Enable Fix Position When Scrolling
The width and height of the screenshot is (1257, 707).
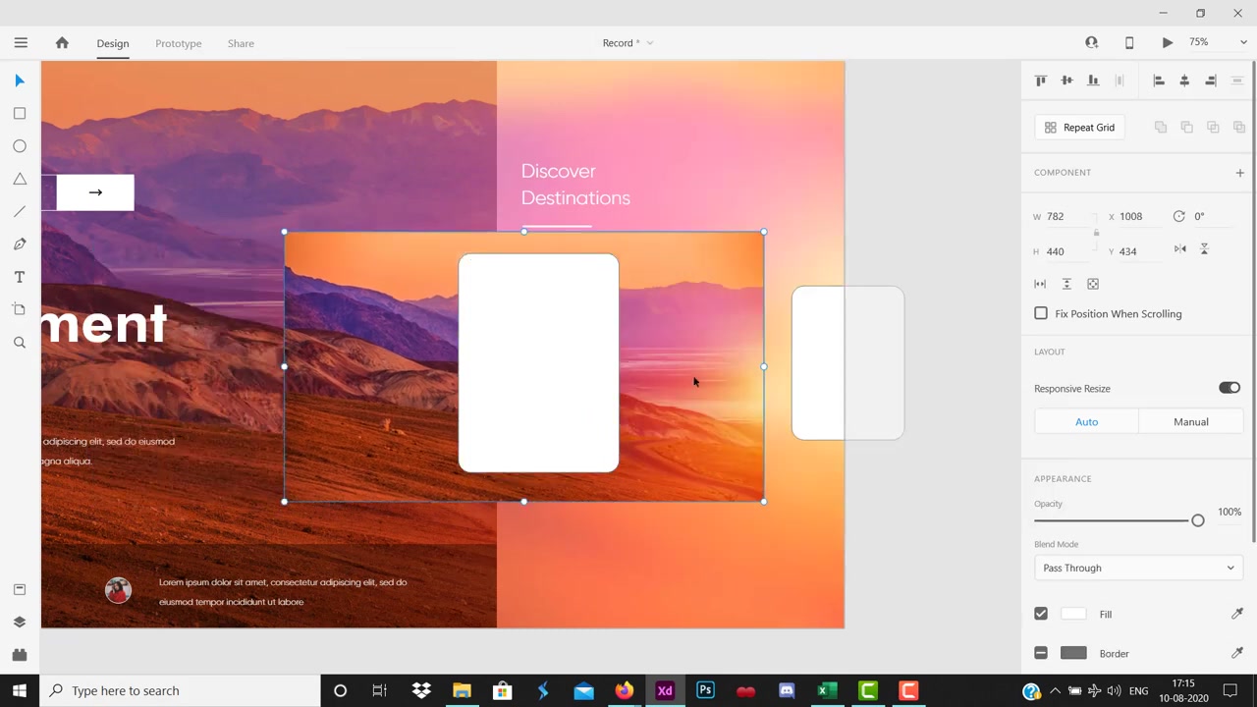pos(1041,313)
